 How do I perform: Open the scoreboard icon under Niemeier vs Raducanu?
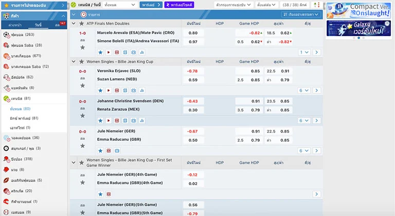click(x=109, y=151)
